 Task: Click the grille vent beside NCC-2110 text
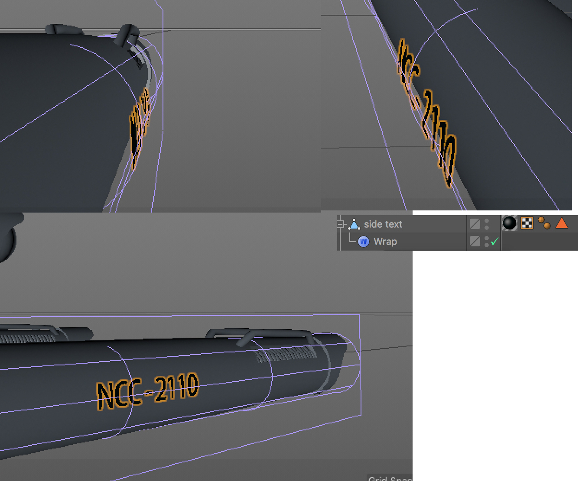pos(286,355)
